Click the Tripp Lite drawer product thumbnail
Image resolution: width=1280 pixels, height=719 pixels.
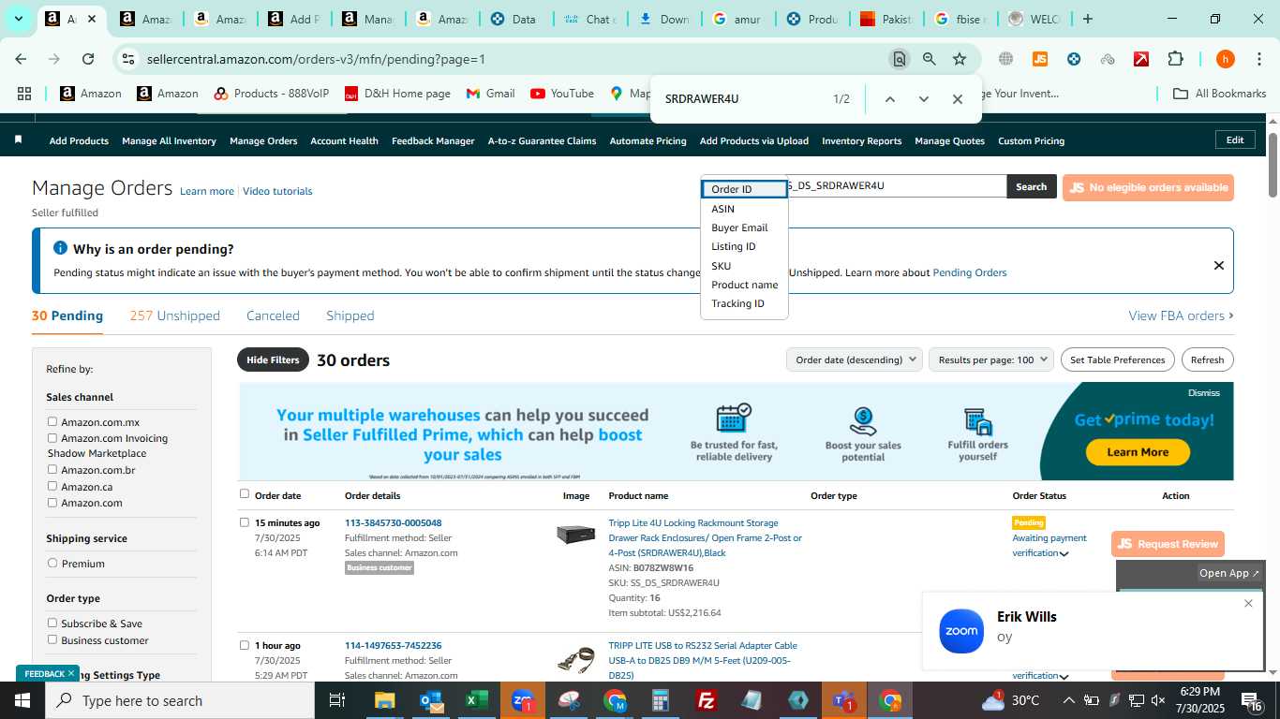tap(575, 535)
